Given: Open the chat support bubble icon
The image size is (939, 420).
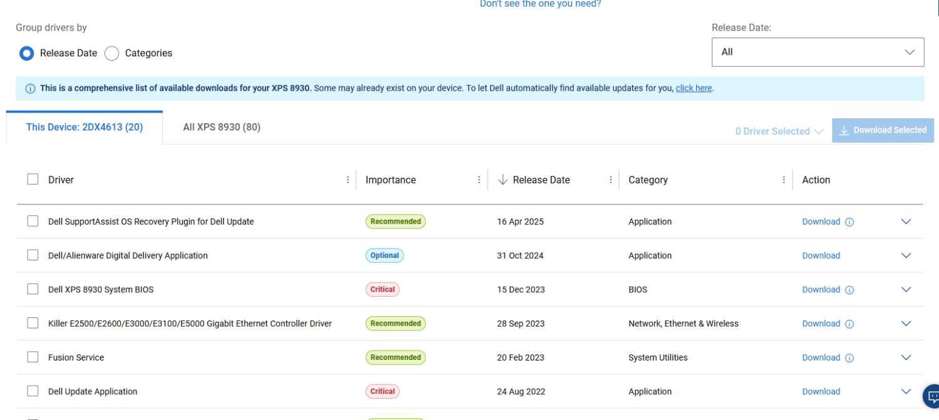Looking at the screenshot, I should [x=932, y=396].
